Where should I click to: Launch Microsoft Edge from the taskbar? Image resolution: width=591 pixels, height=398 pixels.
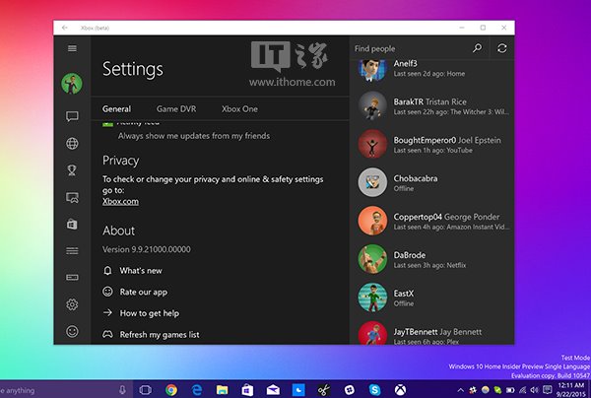click(196, 390)
